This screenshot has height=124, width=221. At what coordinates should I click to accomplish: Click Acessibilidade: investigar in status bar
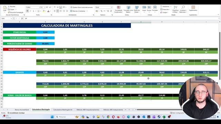16,113
